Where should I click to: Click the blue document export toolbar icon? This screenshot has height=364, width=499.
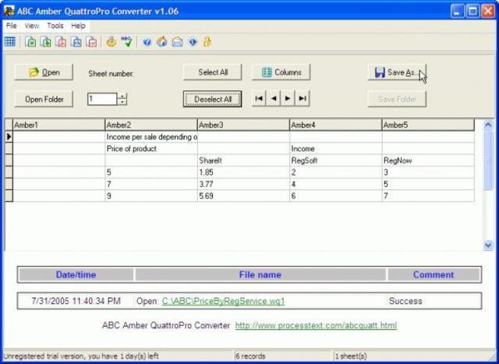[x=76, y=41]
